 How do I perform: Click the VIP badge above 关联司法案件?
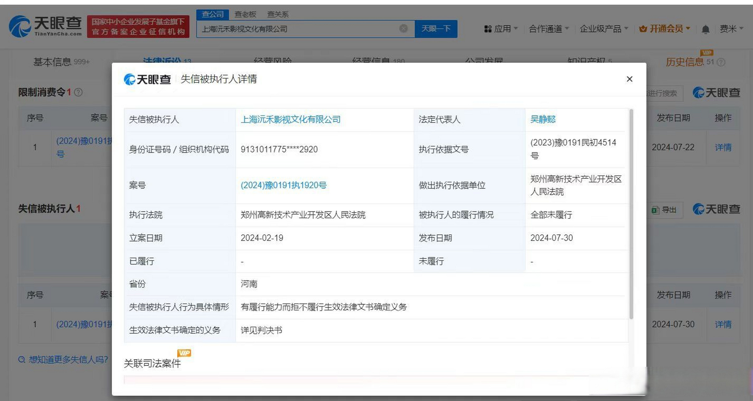coord(184,353)
